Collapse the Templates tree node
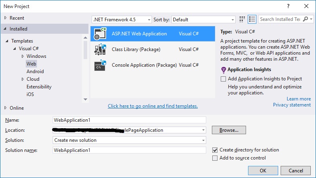 tap(7, 41)
